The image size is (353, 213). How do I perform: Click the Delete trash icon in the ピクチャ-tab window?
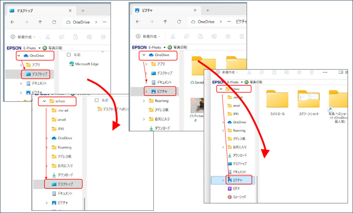242,36
